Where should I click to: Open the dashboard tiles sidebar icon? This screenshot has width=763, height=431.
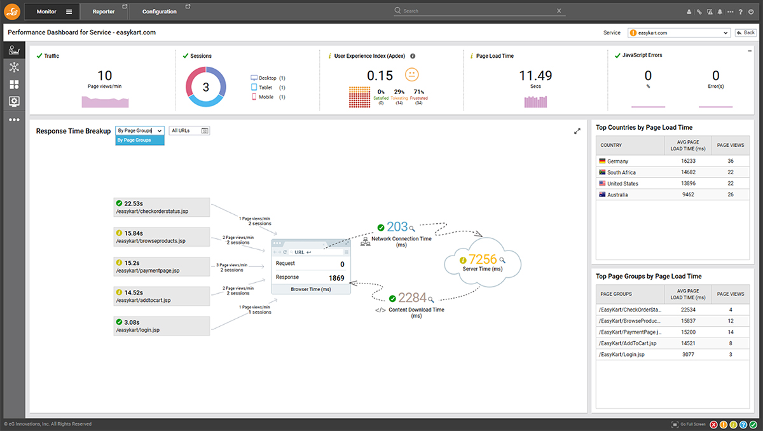pyautogui.click(x=13, y=85)
